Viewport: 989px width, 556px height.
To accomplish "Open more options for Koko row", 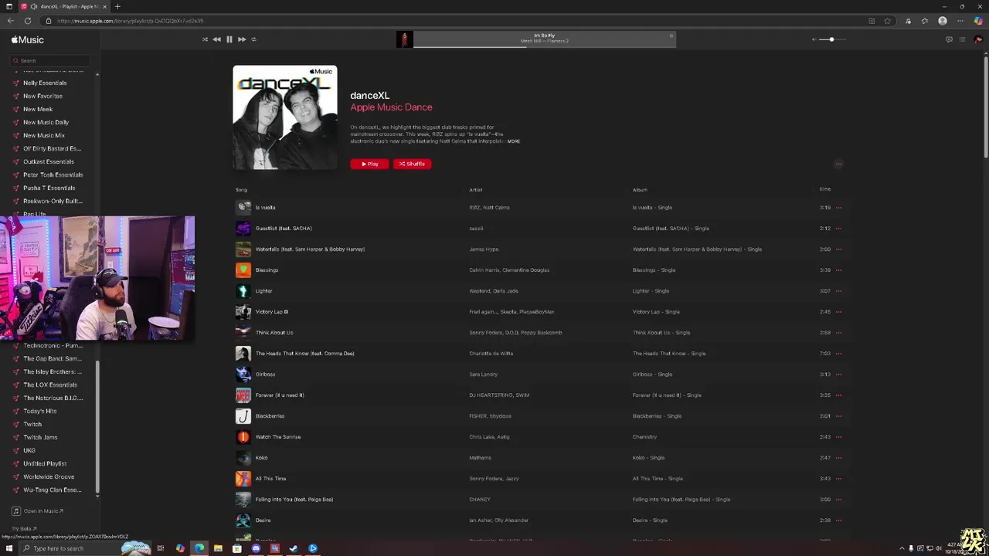I will 838,458.
